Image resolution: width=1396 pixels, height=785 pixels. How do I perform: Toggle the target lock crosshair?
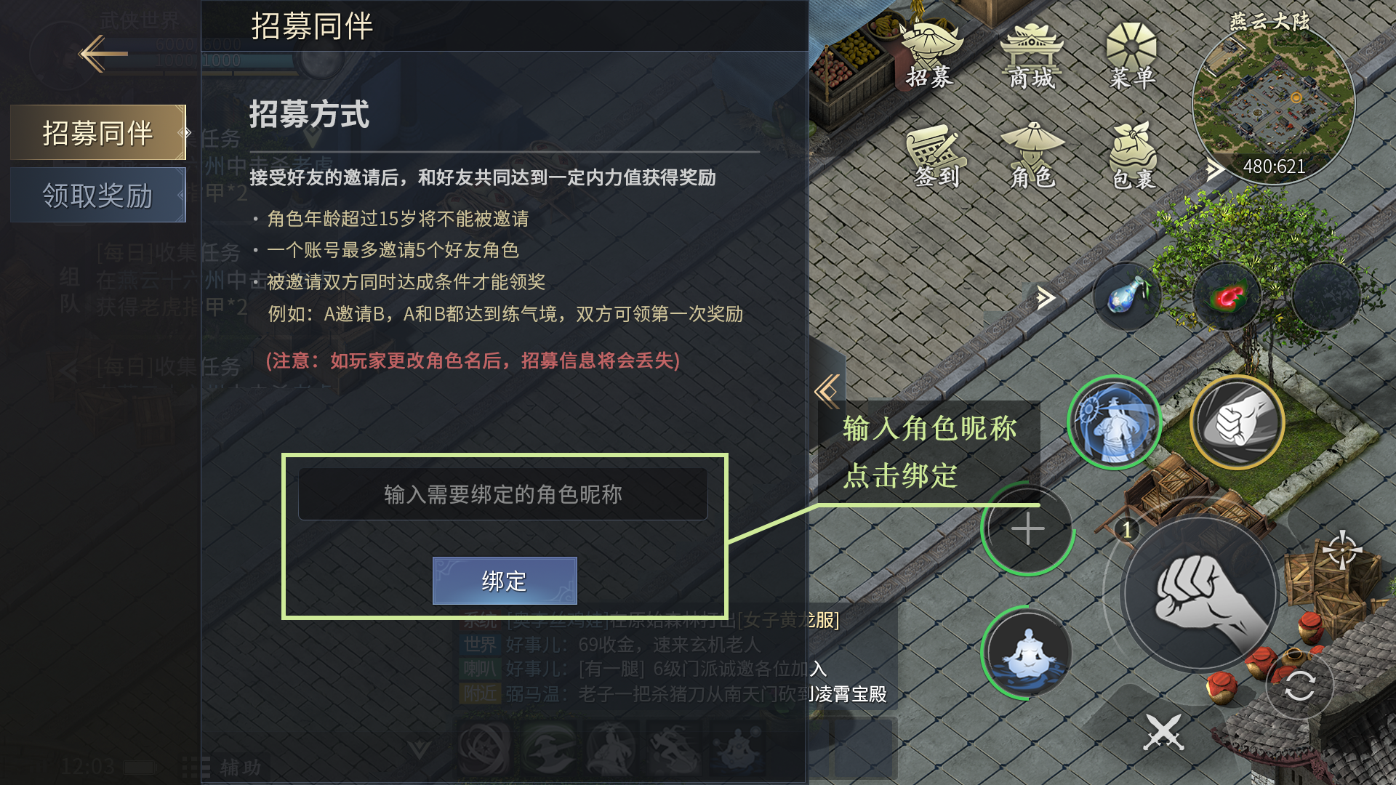tap(1342, 549)
